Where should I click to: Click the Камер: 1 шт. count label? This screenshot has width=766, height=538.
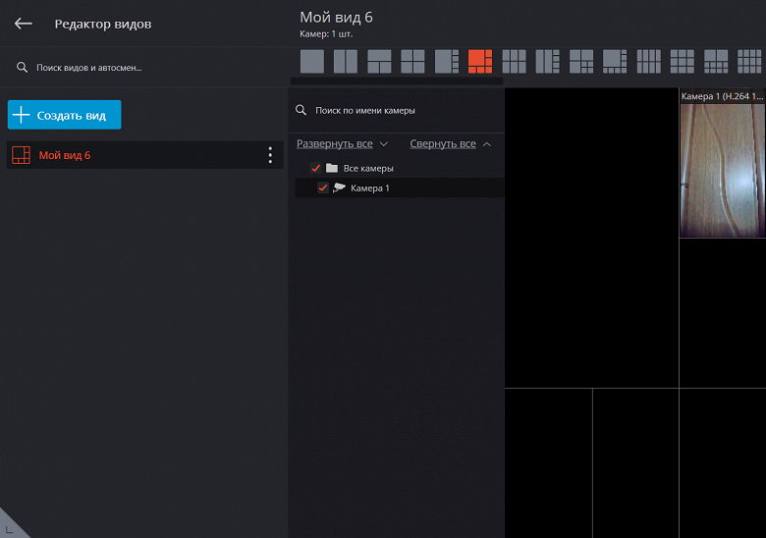click(326, 34)
